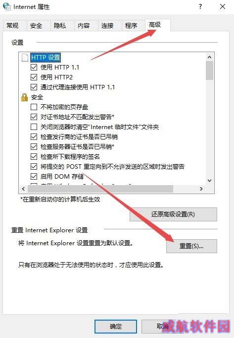The width and height of the screenshot is (234, 338).
Task: Switch to the 常规 tab
Action: [12, 26]
